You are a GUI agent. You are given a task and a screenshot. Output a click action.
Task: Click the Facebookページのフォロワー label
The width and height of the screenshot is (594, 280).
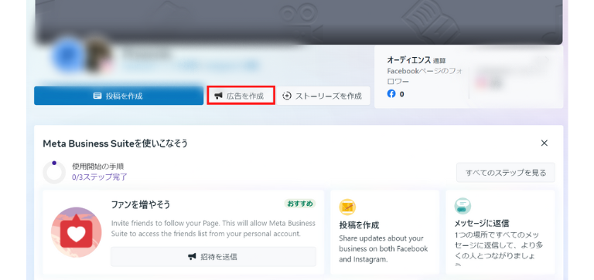click(425, 76)
